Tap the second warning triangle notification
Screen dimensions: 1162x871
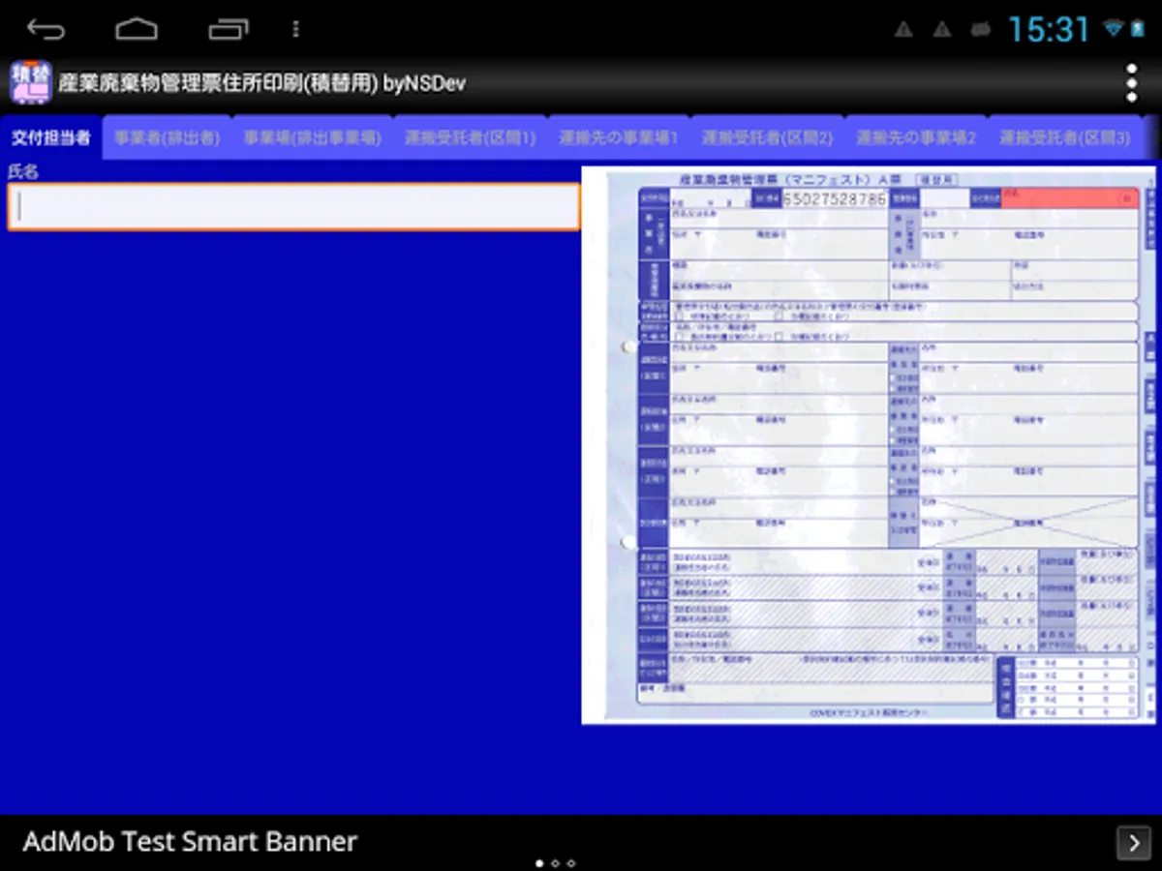coord(942,30)
